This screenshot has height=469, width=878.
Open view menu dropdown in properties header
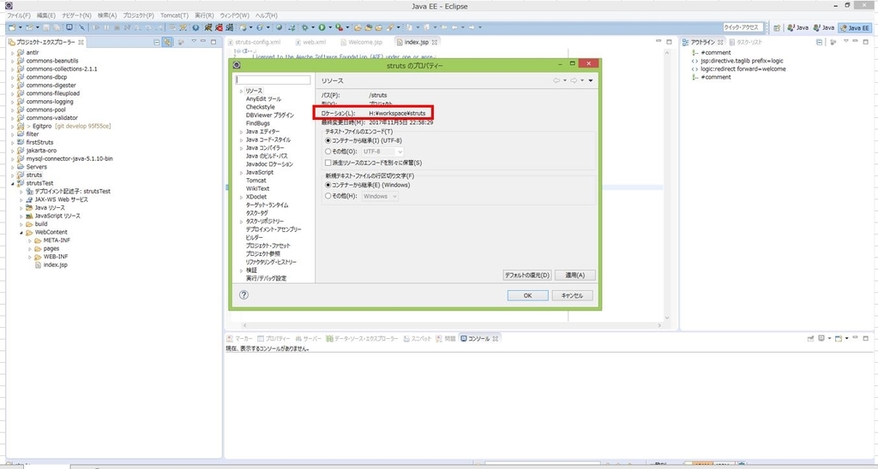click(x=590, y=80)
